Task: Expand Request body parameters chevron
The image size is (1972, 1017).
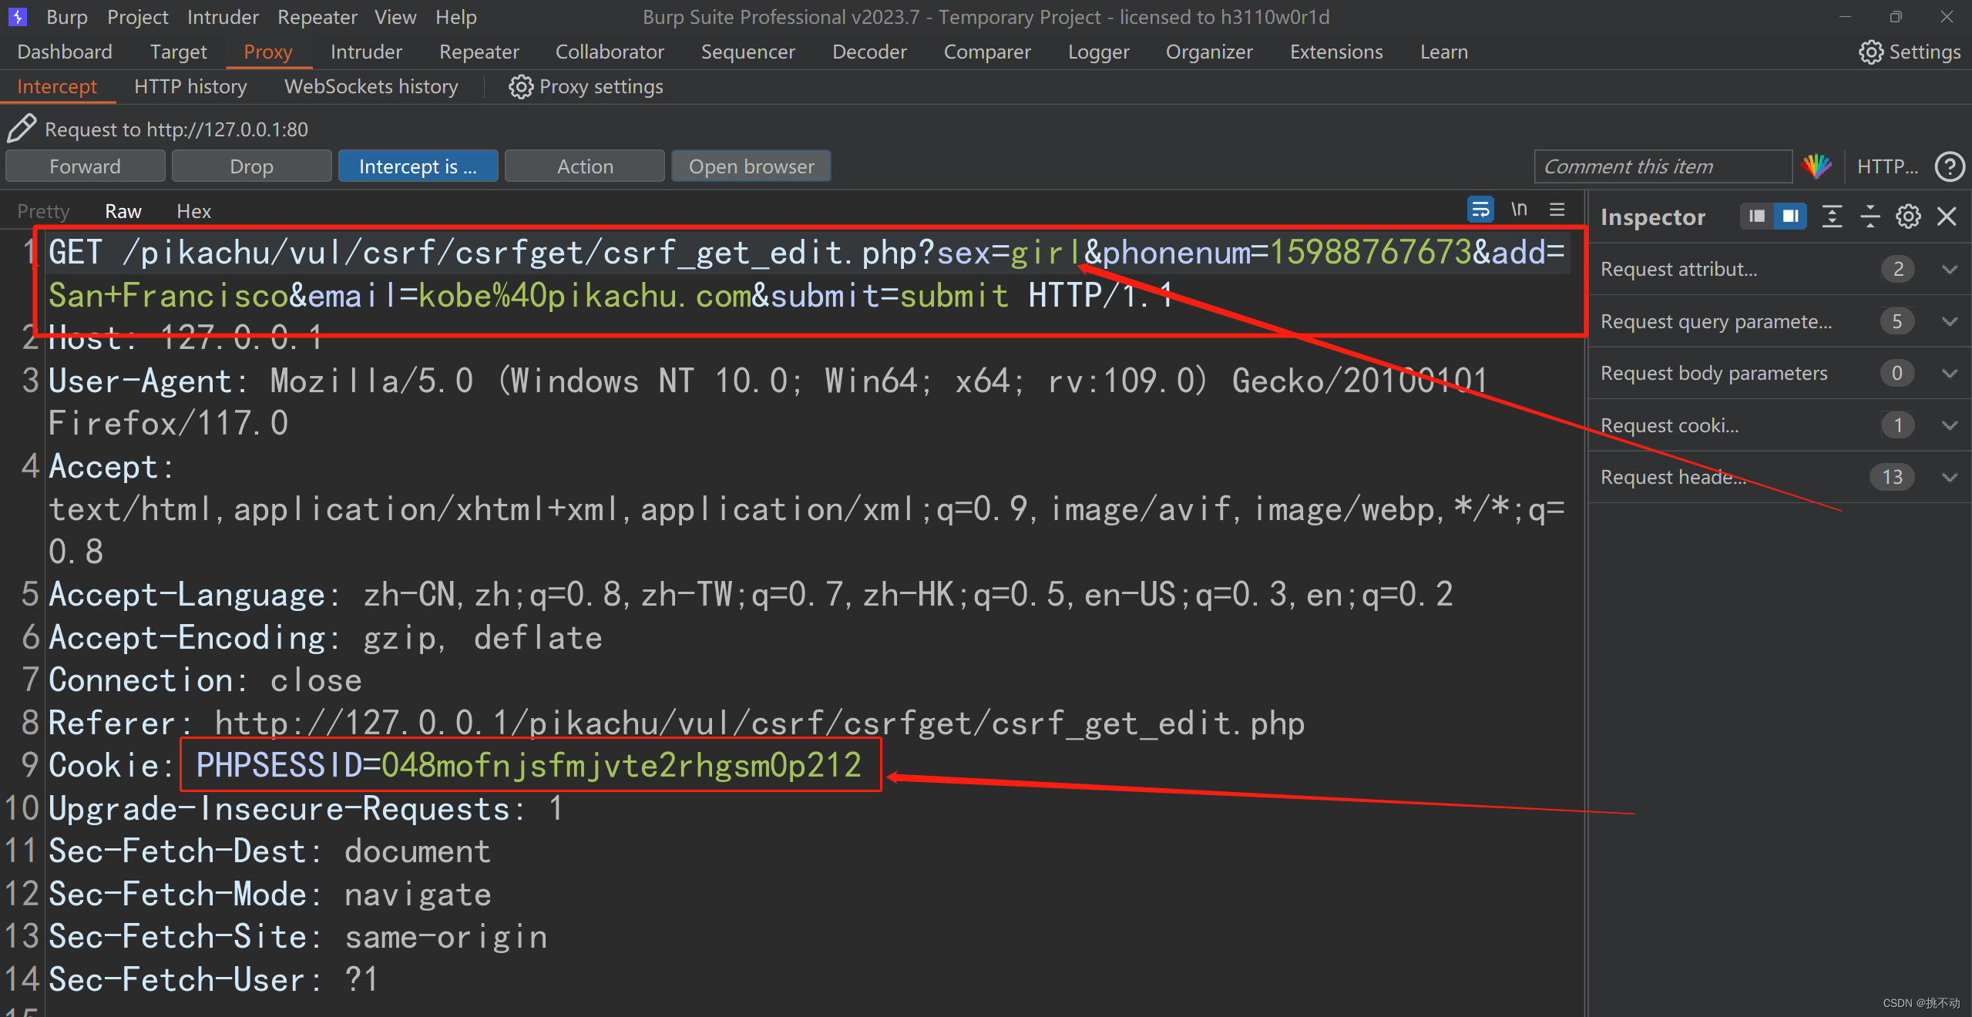Action: point(1949,374)
